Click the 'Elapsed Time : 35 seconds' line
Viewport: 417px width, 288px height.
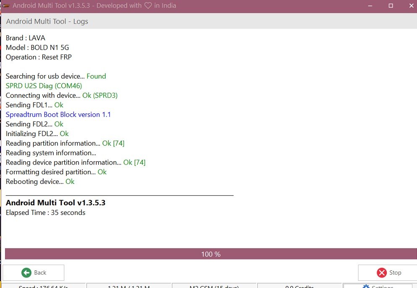45,213
